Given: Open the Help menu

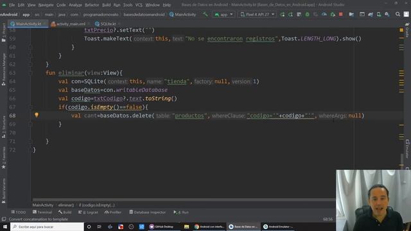Looking at the screenshot, I should point(167,4).
